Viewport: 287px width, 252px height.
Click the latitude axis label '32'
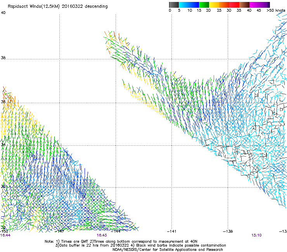[3, 186]
